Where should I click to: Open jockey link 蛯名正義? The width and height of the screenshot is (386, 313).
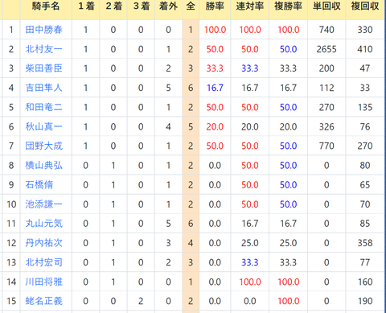tap(44, 301)
